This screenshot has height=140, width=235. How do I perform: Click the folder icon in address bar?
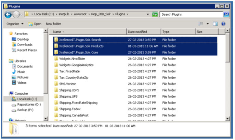[x=27, y=14]
